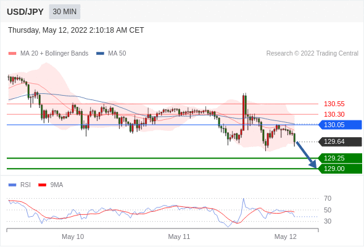Click the blue RSI legend swatch
Image resolution: width=364 pixels, height=247 pixels.
click(12, 185)
